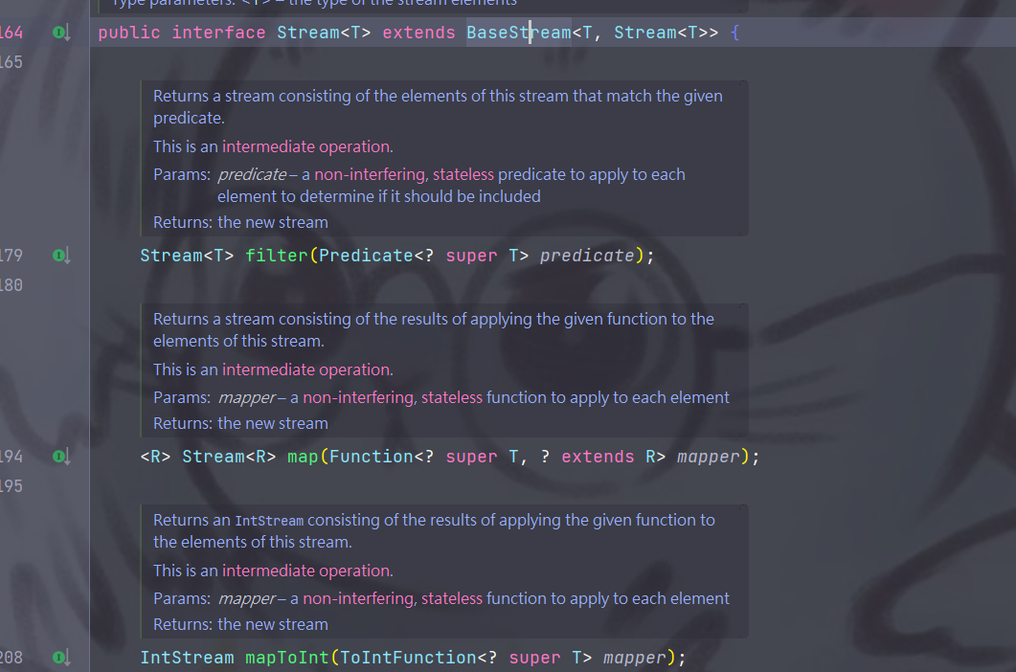
Task: Click the implementations gutter icon beside map method
Action: pos(60,457)
